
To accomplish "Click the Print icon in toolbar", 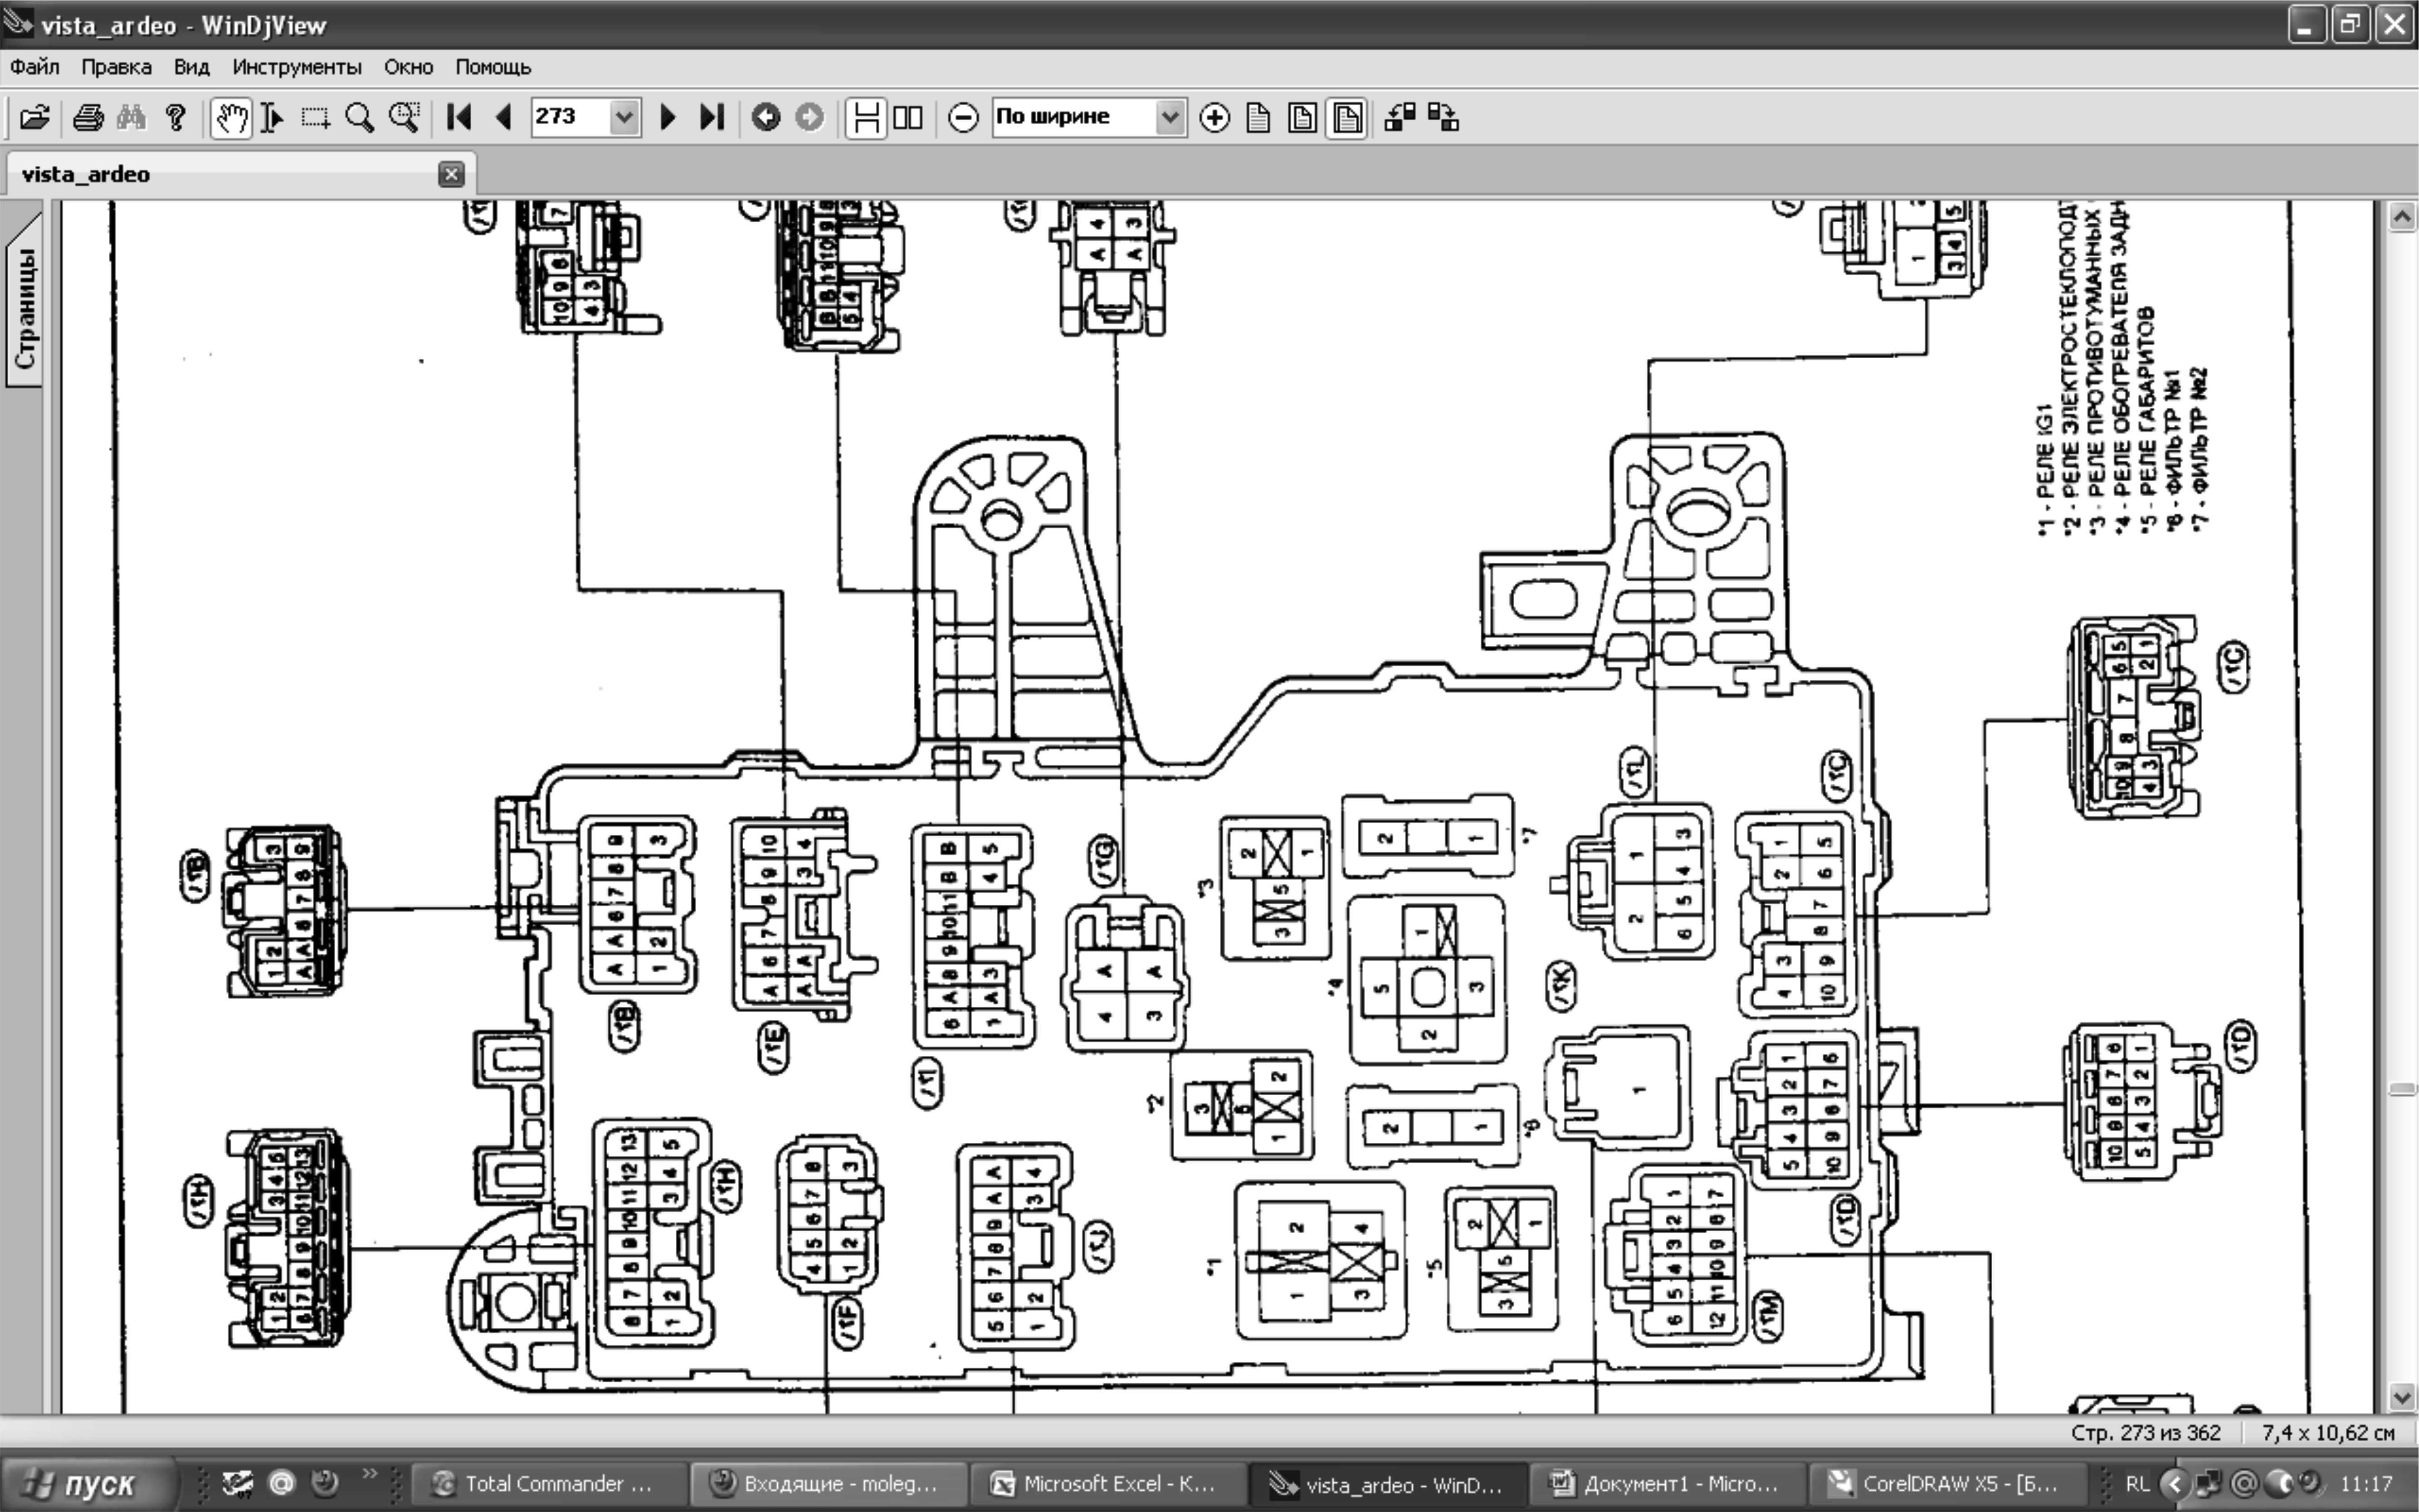I will click(88, 118).
